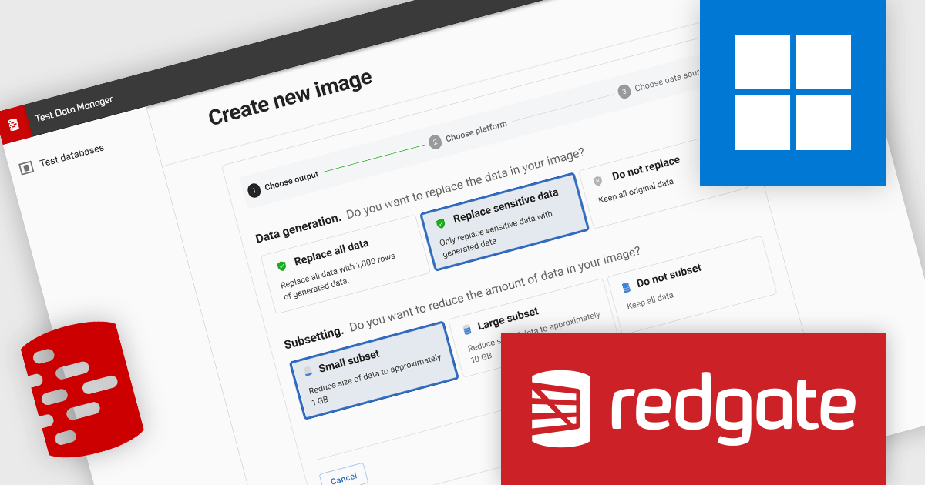Open Test databases in the sidebar
Image resolution: width=925 pixels, height=485 pixels.
(72, 156)
